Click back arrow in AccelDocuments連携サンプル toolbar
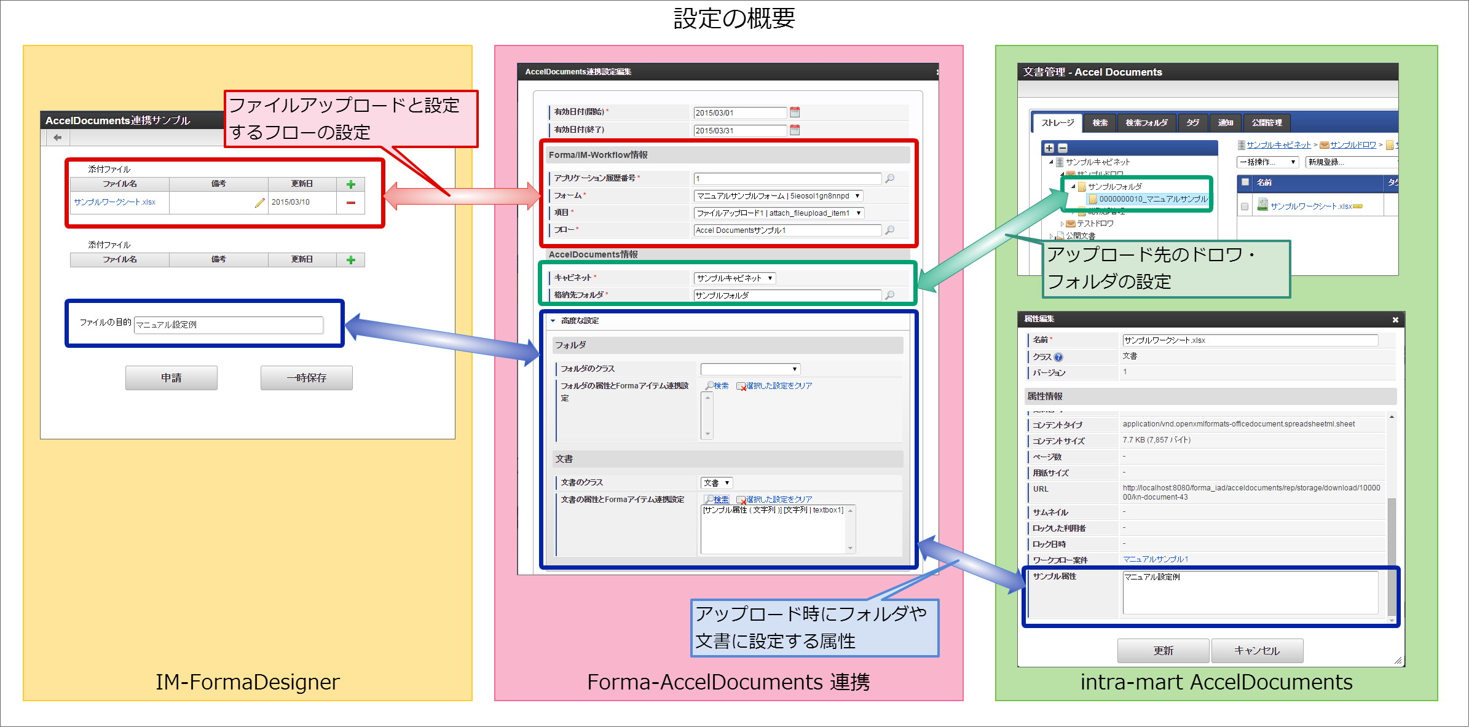Image resolution: width=1469 pixels, height=727 pixels. click(x=57, y=138)
